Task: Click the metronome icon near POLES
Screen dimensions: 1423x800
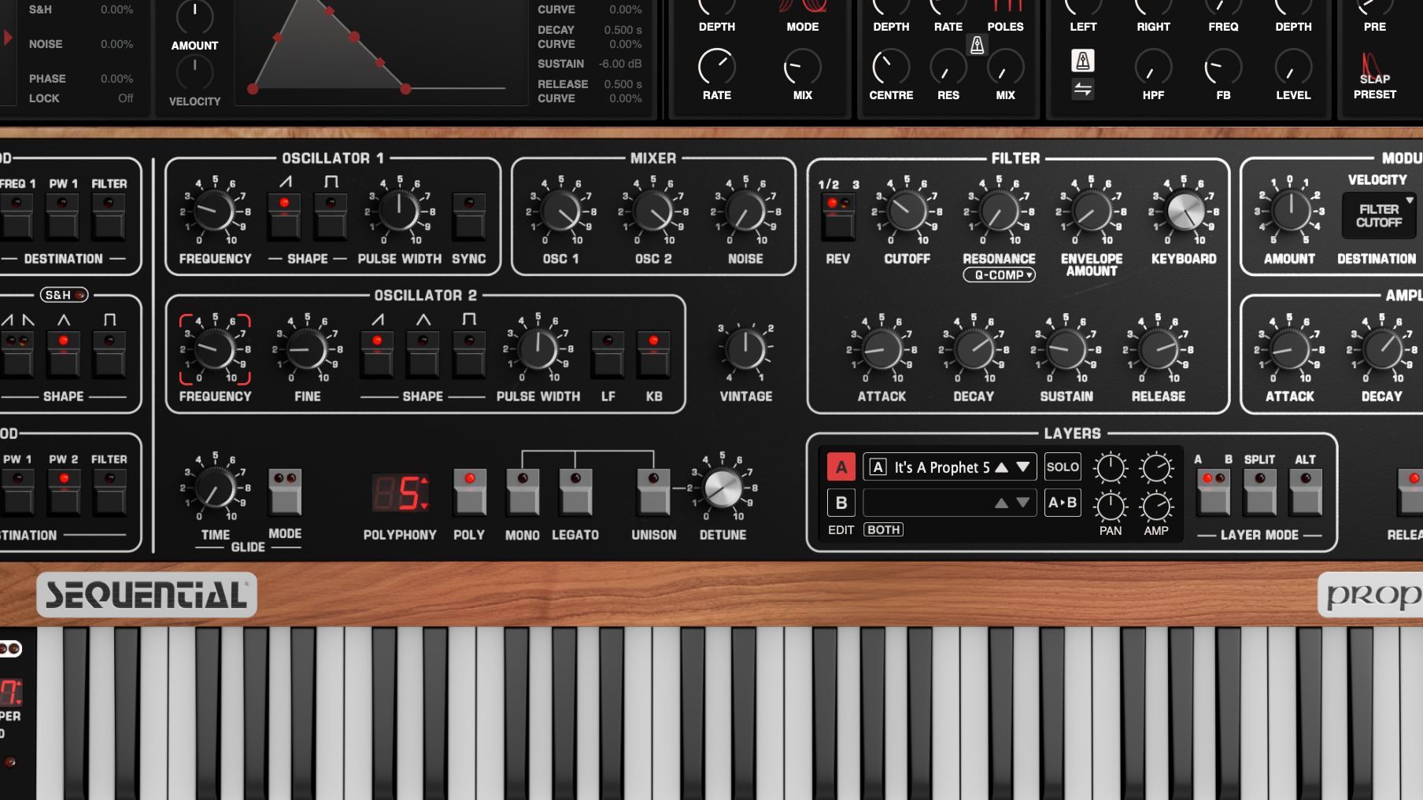Action: [977, 45]
